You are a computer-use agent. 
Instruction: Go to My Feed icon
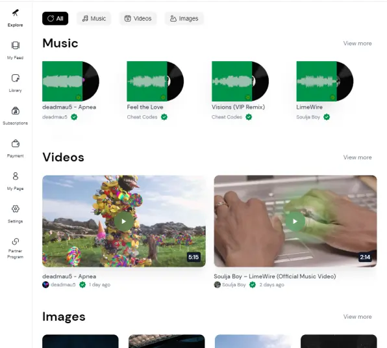pos(16,46)
